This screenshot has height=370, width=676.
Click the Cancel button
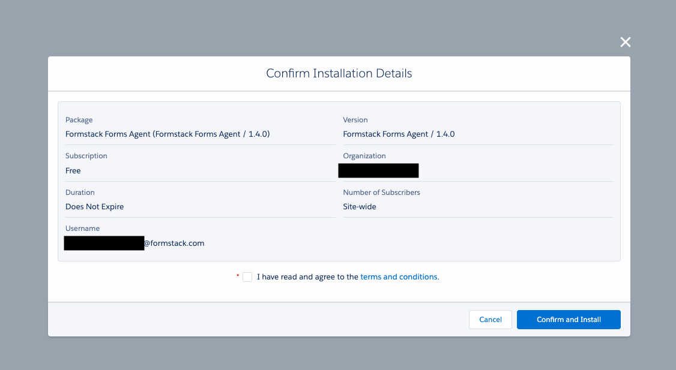[490, 320]
